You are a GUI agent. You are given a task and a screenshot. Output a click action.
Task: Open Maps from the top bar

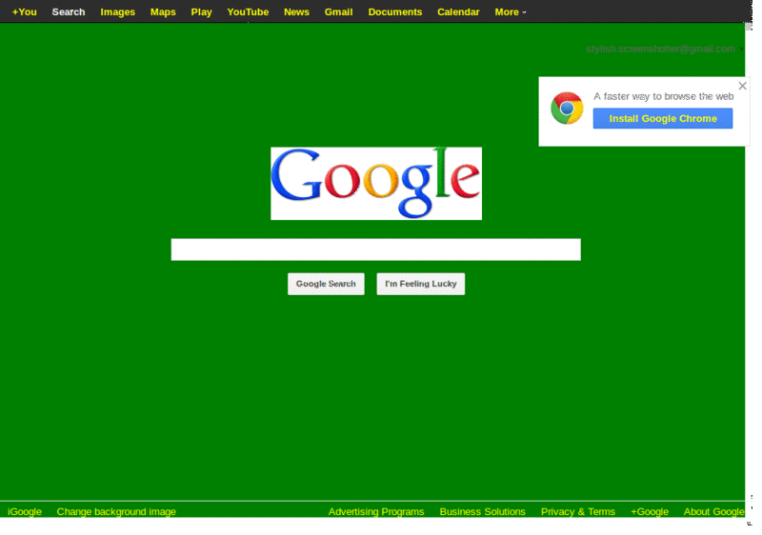(x=163, y=12)
